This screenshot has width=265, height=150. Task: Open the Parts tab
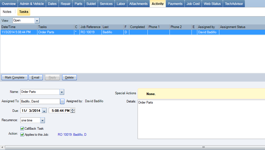point(78,4)
